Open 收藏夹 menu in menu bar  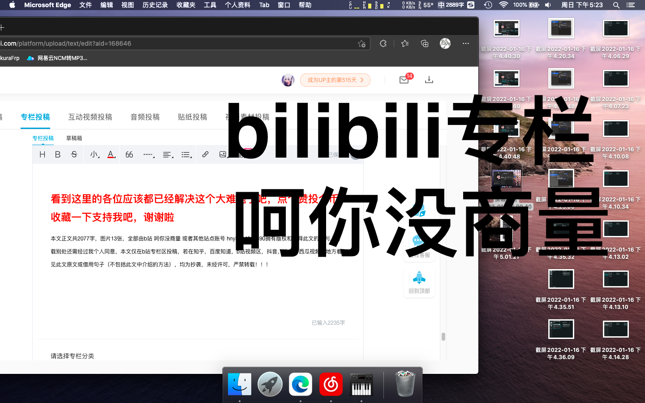(x=186, y=5)
